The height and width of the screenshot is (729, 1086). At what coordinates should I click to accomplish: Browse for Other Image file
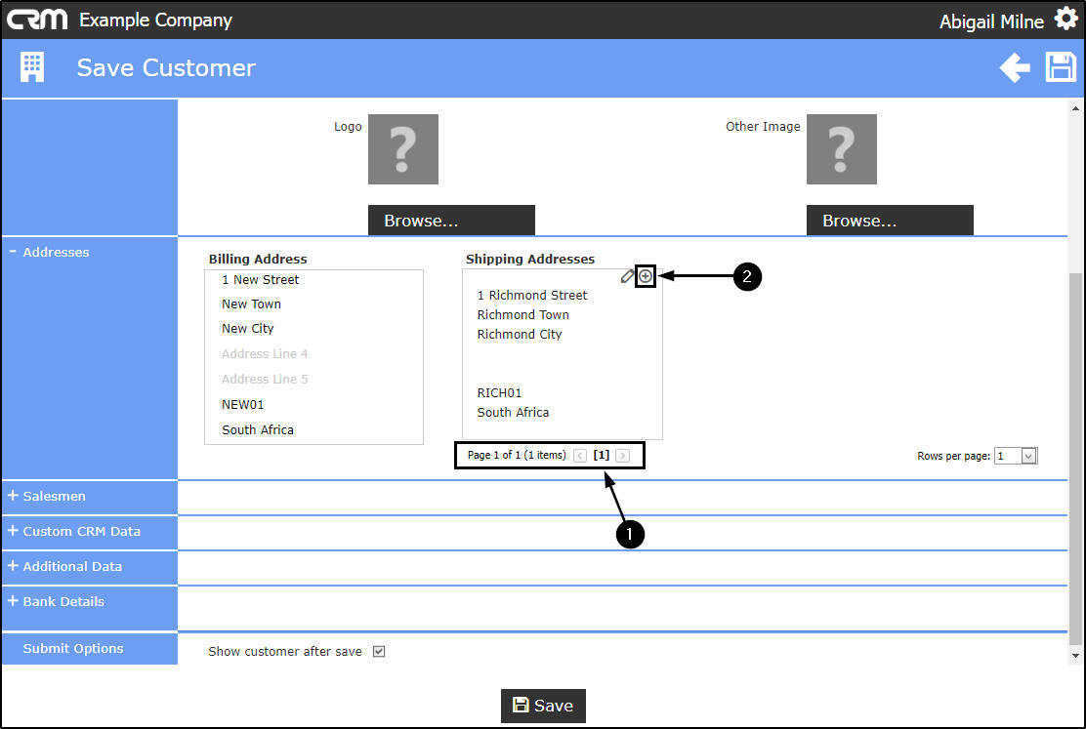(890, 221)
